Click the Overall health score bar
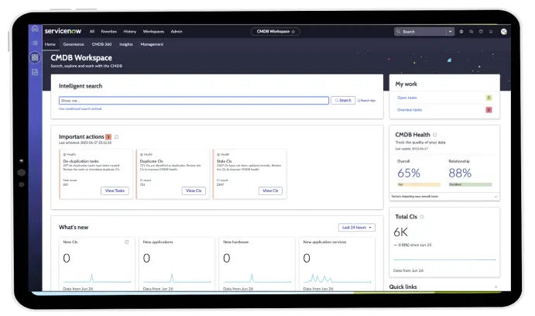535x316 pixels. click(x=419, y=184)
